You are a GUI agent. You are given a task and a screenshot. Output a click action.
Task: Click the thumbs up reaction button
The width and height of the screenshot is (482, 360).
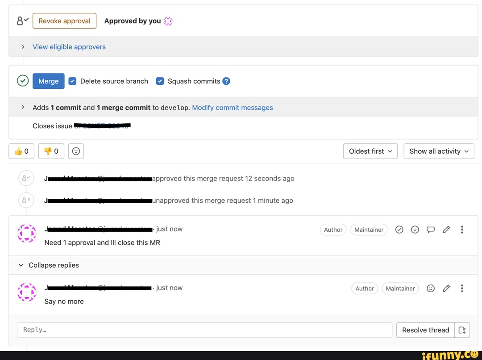[x=21, y=151]
